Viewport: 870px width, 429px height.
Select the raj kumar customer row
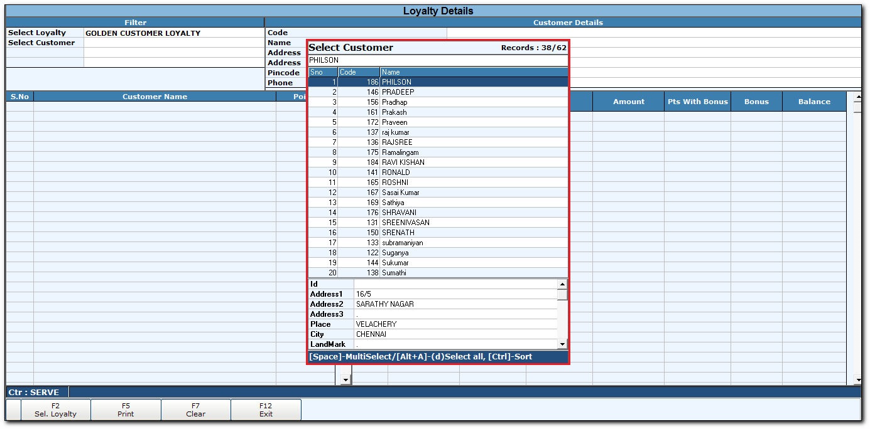[438, 132]
